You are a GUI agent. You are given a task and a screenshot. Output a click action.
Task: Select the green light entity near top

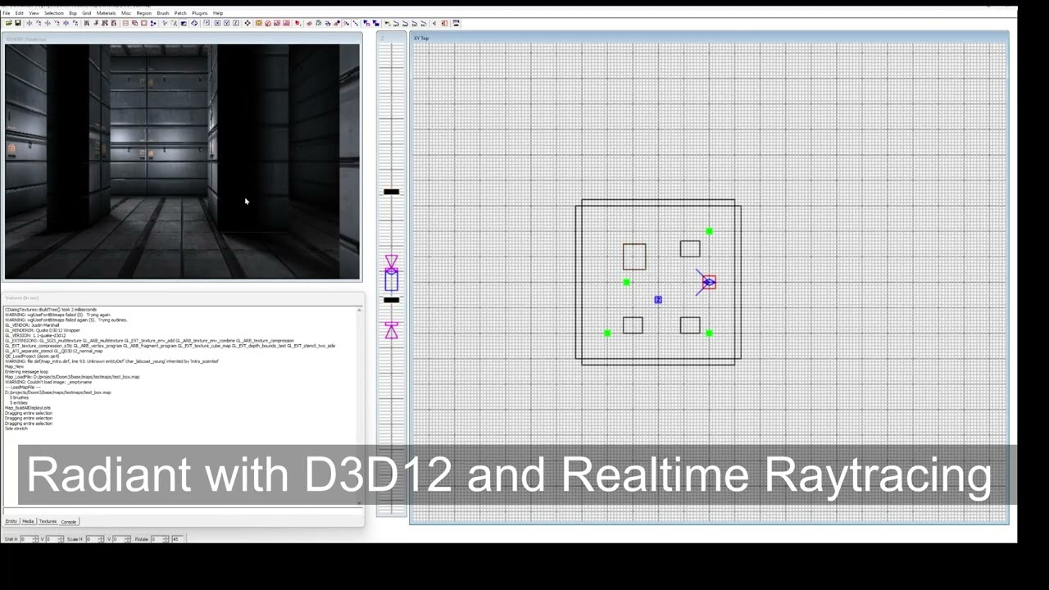(710, 232)
